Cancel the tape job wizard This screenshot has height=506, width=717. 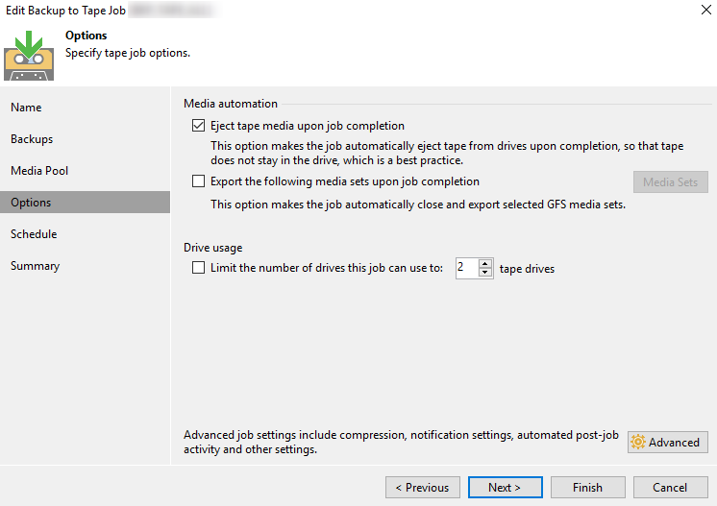point(670,488)
